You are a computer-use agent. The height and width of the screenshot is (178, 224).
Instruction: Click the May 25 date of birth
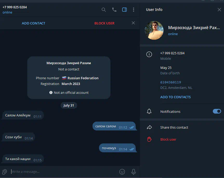tap(166, 68)
